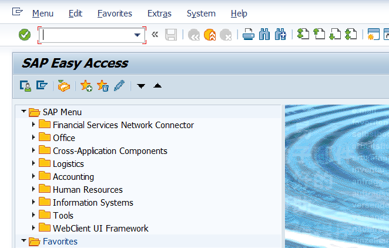The width and height of the screenshot is (389, 248).
Task: Open the System menu
Action: pyautogui.click(x=201, y=14)
